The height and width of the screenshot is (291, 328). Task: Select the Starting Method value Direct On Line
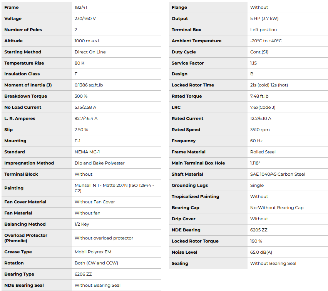click(90, 52)
